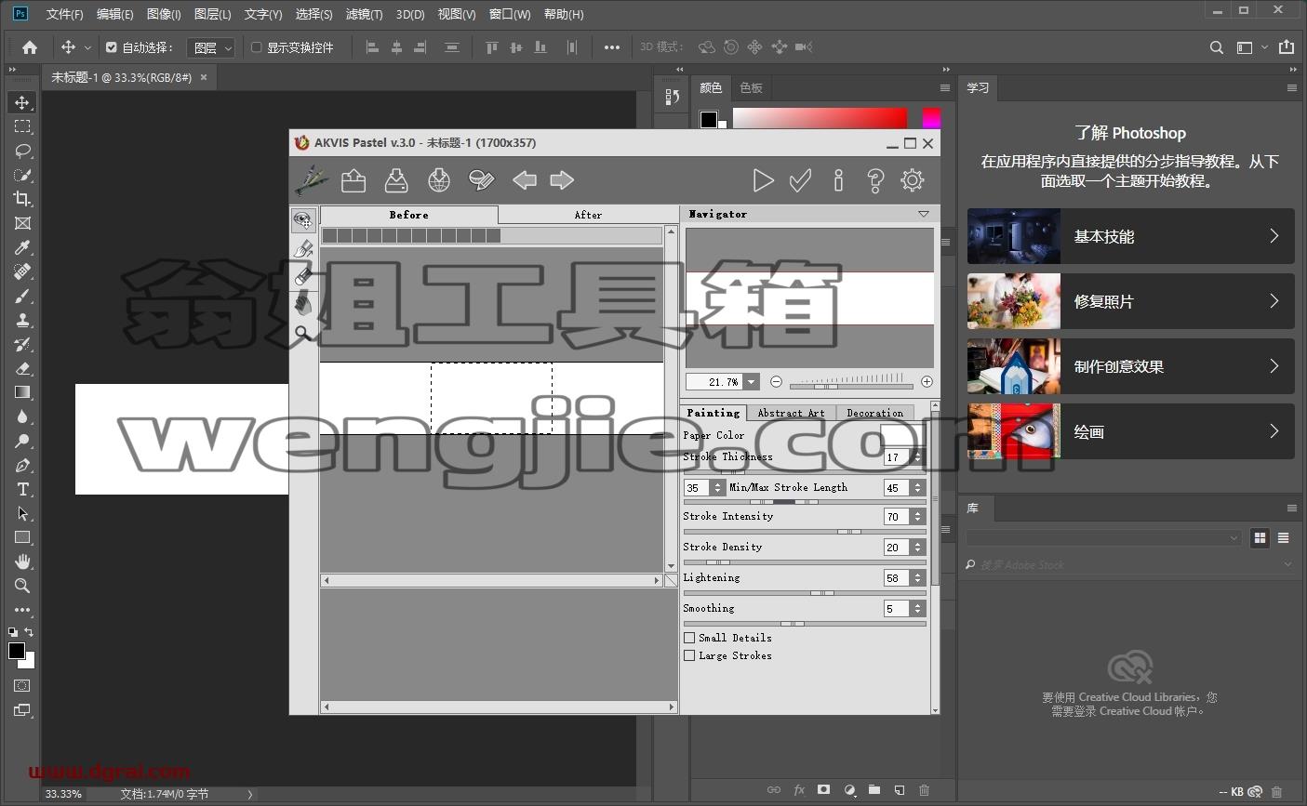Image resolution: width=1307 pixels, height=806 pixels.
Task: Select Photoshop Eyedropper tool
Action: click(22, 247)
